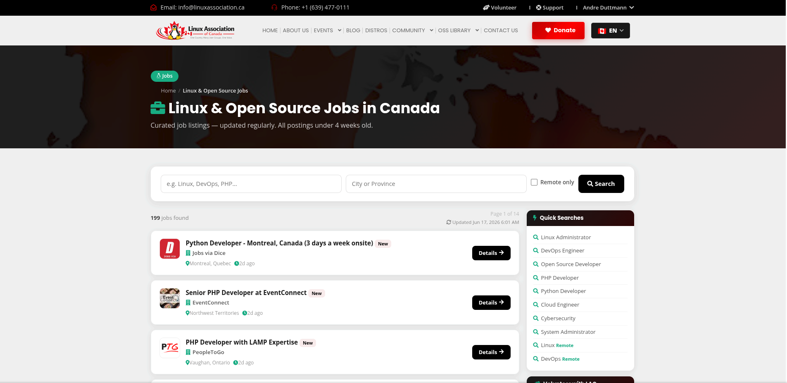
Task: Open the About Us menu item
Action: point(296,31)
